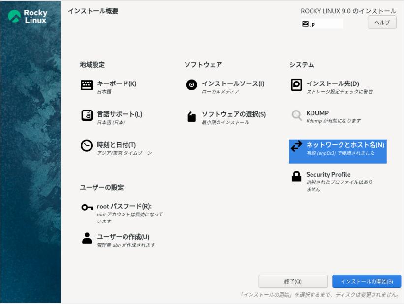Click the ROCKY LINUX 9.0 のインストール title
Screen dimensions: 404x304
pyautogui.click(x=348, y=11)
